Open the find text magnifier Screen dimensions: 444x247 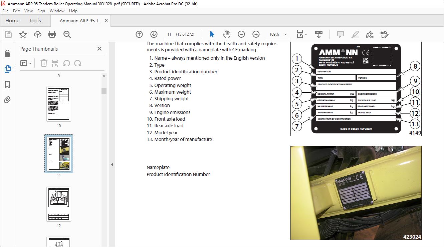click(67, 34)
